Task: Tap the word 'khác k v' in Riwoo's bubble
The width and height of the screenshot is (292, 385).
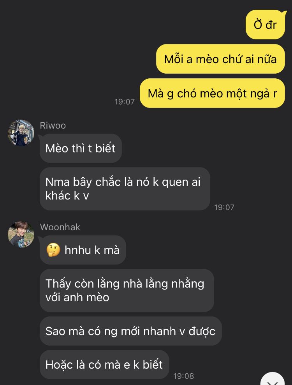Action: [67, 196]
